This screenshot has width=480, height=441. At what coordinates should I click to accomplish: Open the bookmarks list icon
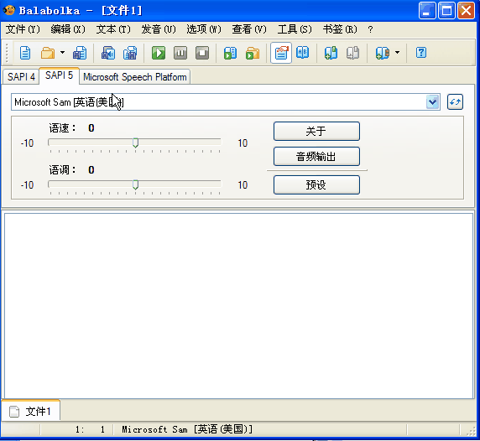click(x=383, y=53)
